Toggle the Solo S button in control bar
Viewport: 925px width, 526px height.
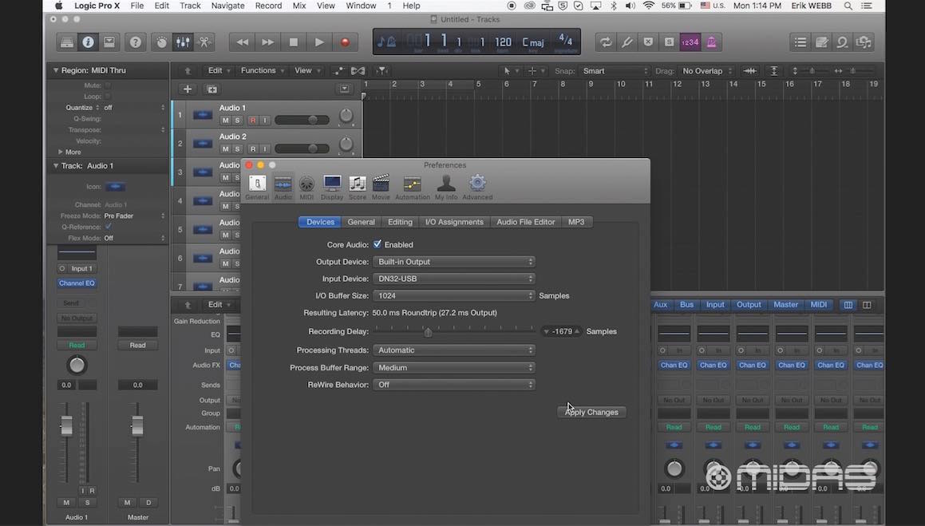(669, 42)
